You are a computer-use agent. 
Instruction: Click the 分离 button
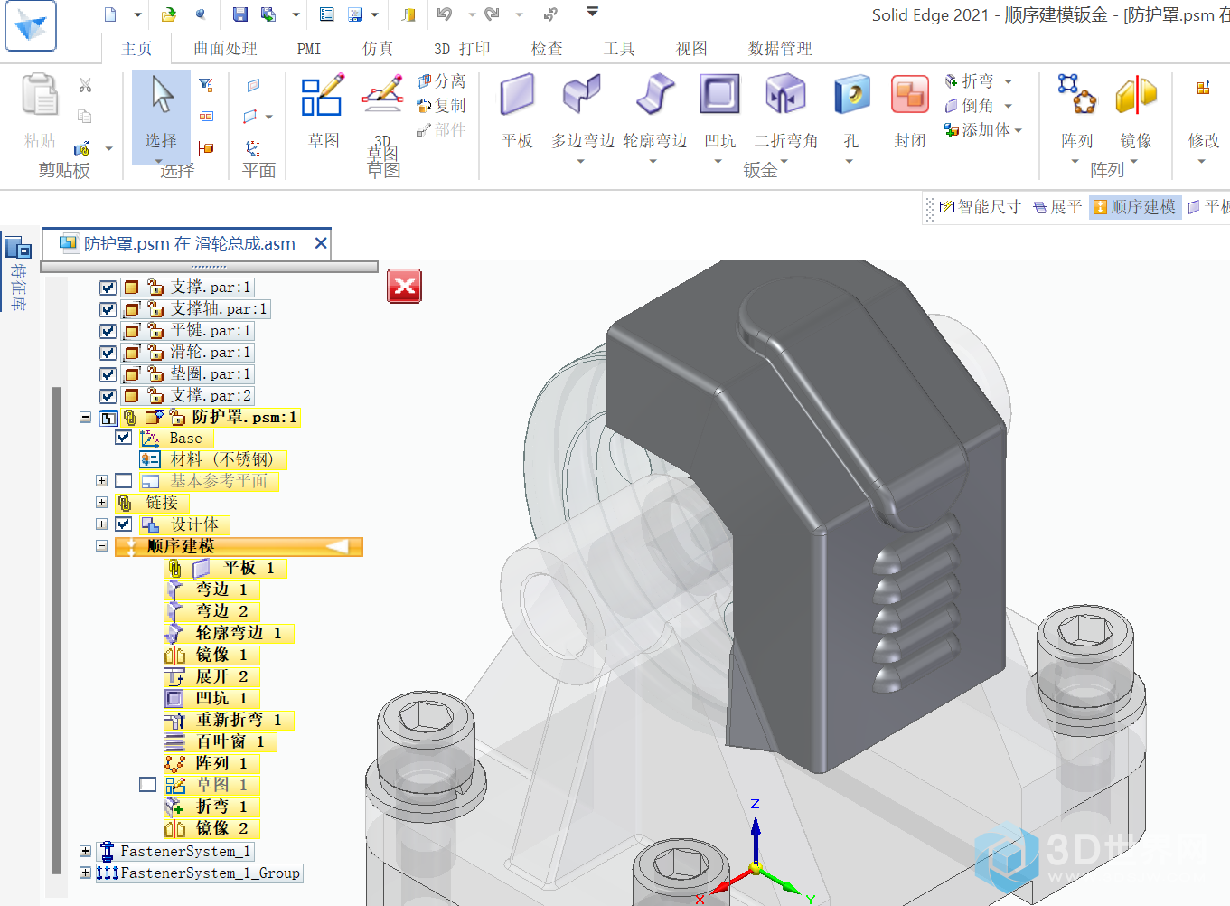[x=441, y=80]
